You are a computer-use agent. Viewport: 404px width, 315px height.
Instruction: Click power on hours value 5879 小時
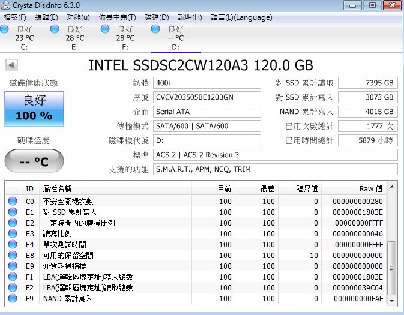[368, 140]
